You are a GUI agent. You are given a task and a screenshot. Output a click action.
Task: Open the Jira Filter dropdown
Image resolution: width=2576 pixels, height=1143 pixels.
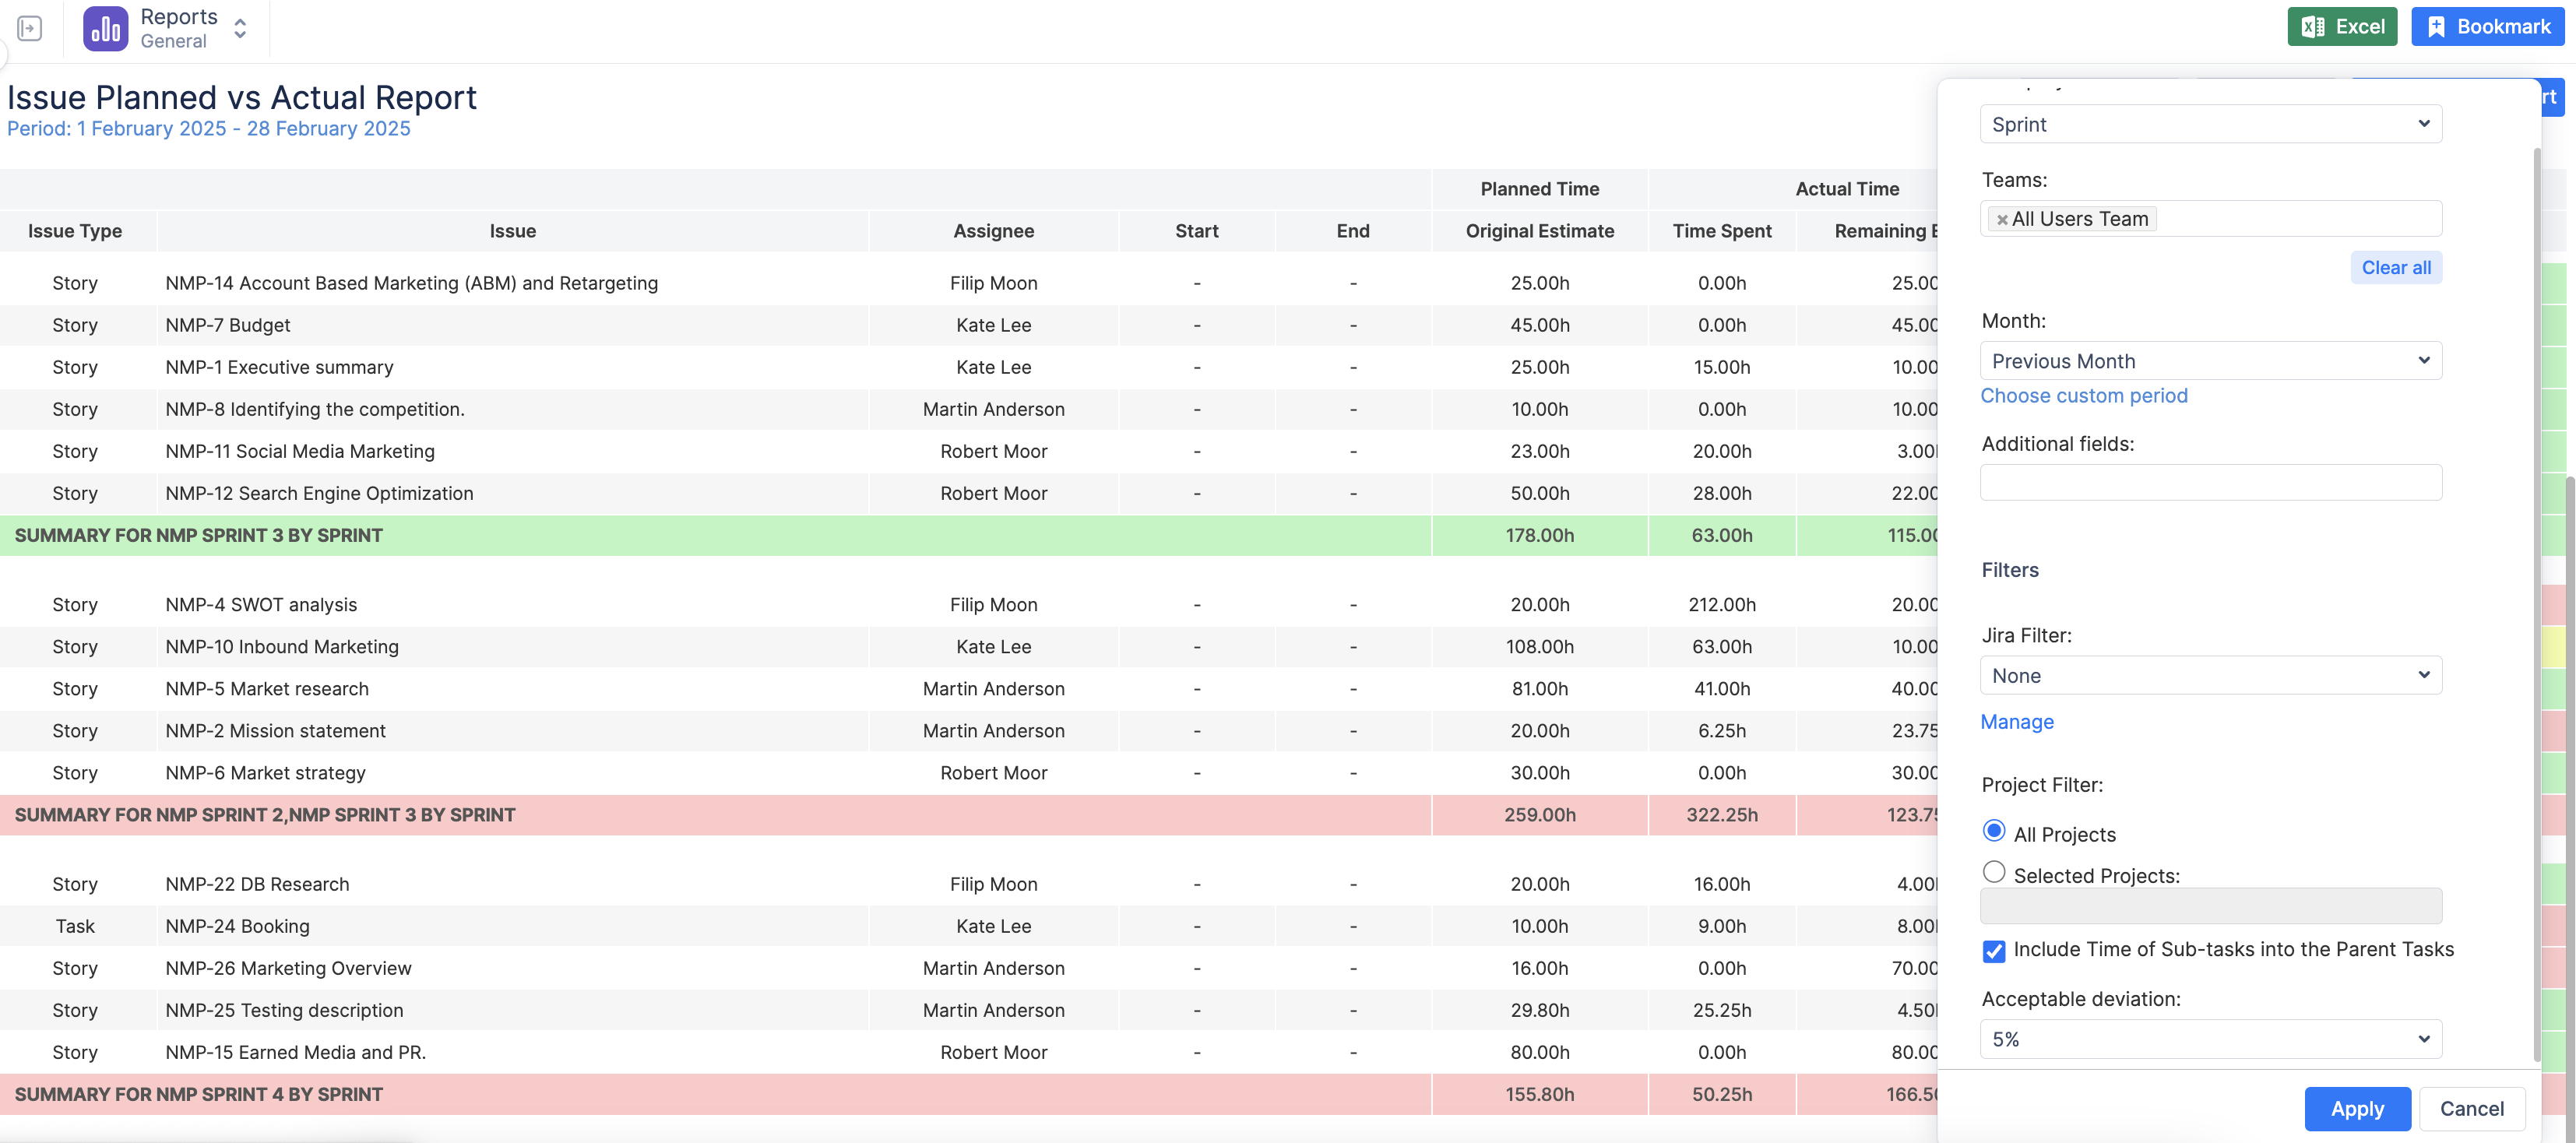[2209, 675]
